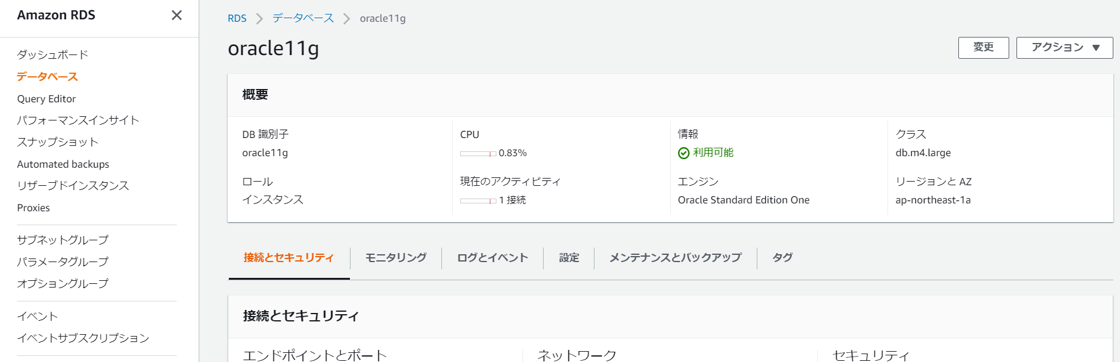This screenshot has height=362, width=1120.
Task: Go to スナップショット in the sidebar
Action: pyautogui.click(x=58, y=142)
